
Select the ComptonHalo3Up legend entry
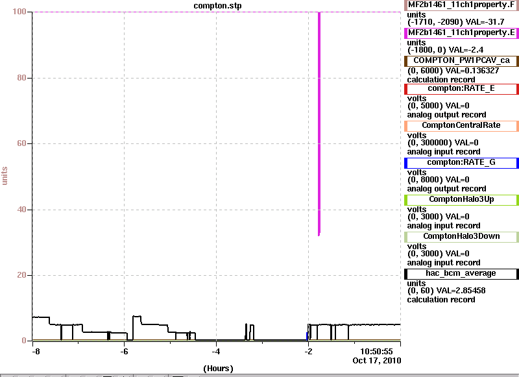click(x=461, y=200)
